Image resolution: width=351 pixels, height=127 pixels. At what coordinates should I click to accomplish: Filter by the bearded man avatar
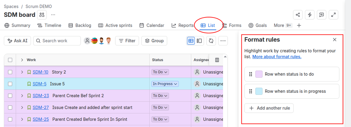101,41
